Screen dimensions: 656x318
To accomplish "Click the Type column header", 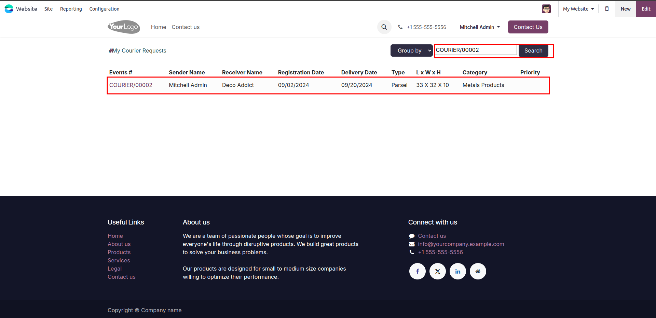I will pos(398,72).
